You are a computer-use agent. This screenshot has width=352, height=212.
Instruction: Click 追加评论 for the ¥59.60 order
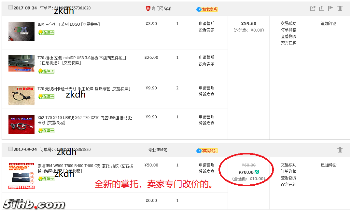point(329,23)
